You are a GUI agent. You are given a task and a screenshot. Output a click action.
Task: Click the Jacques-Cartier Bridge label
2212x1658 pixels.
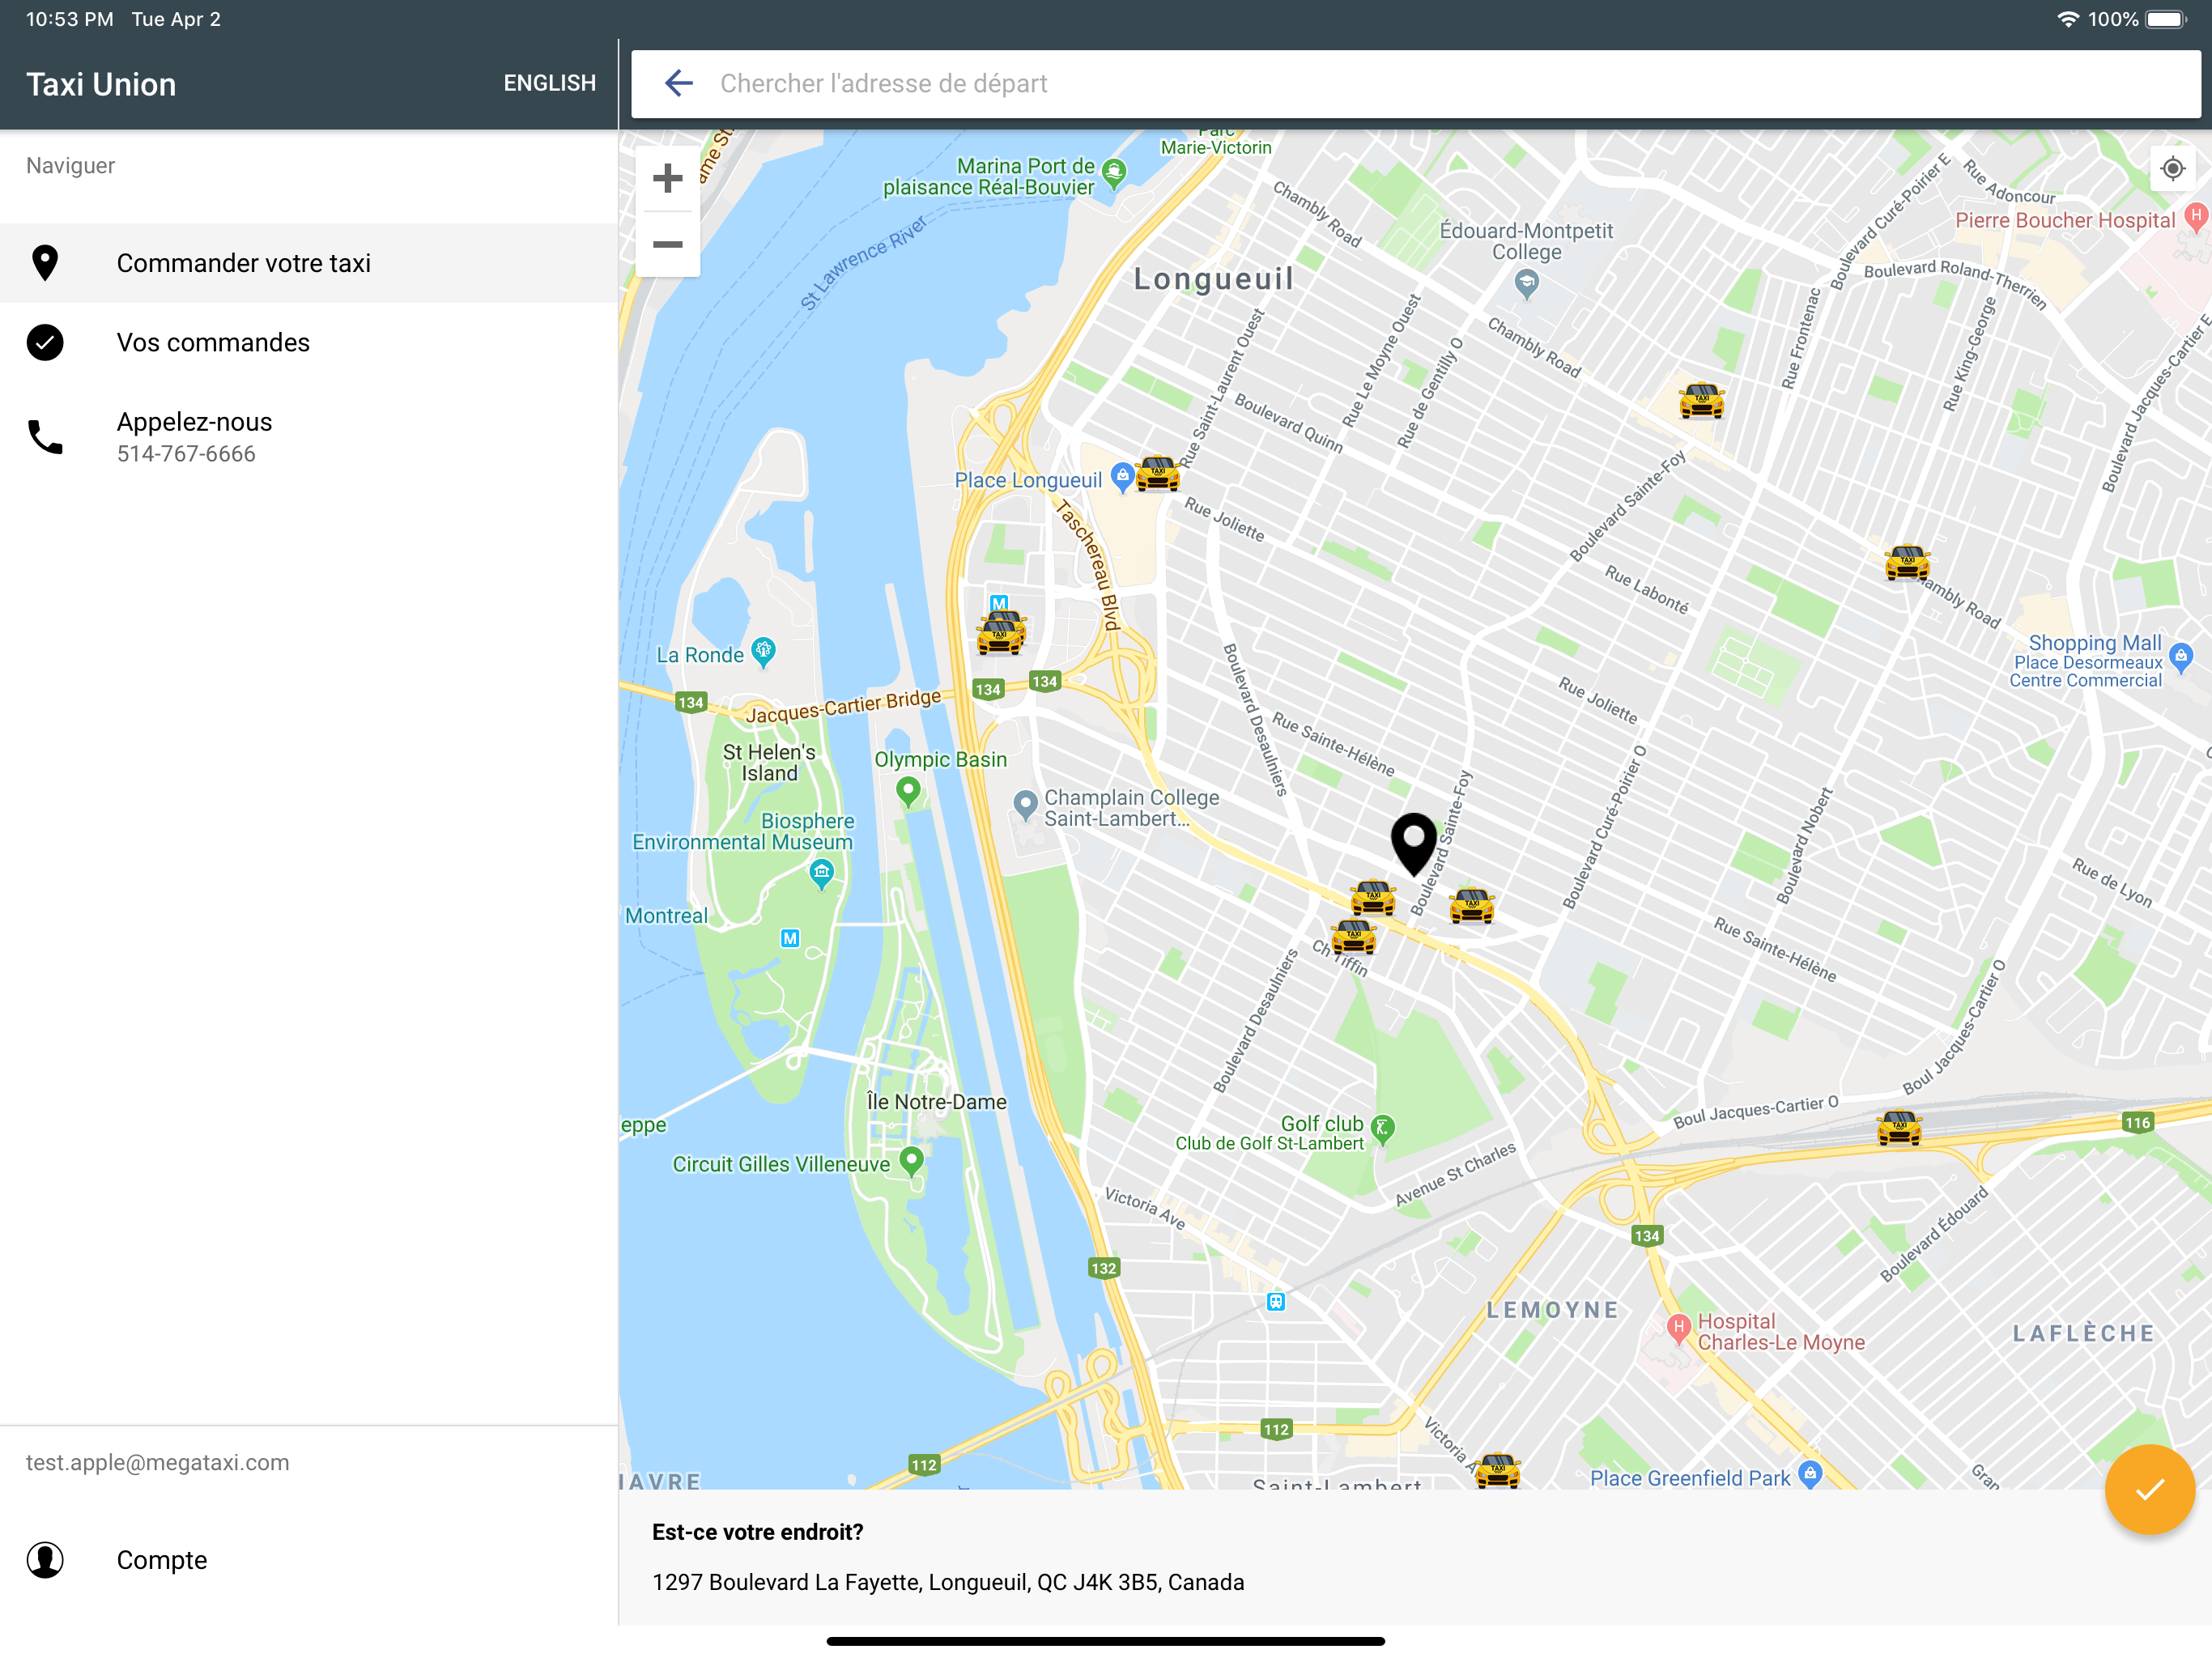coord(843,705)
